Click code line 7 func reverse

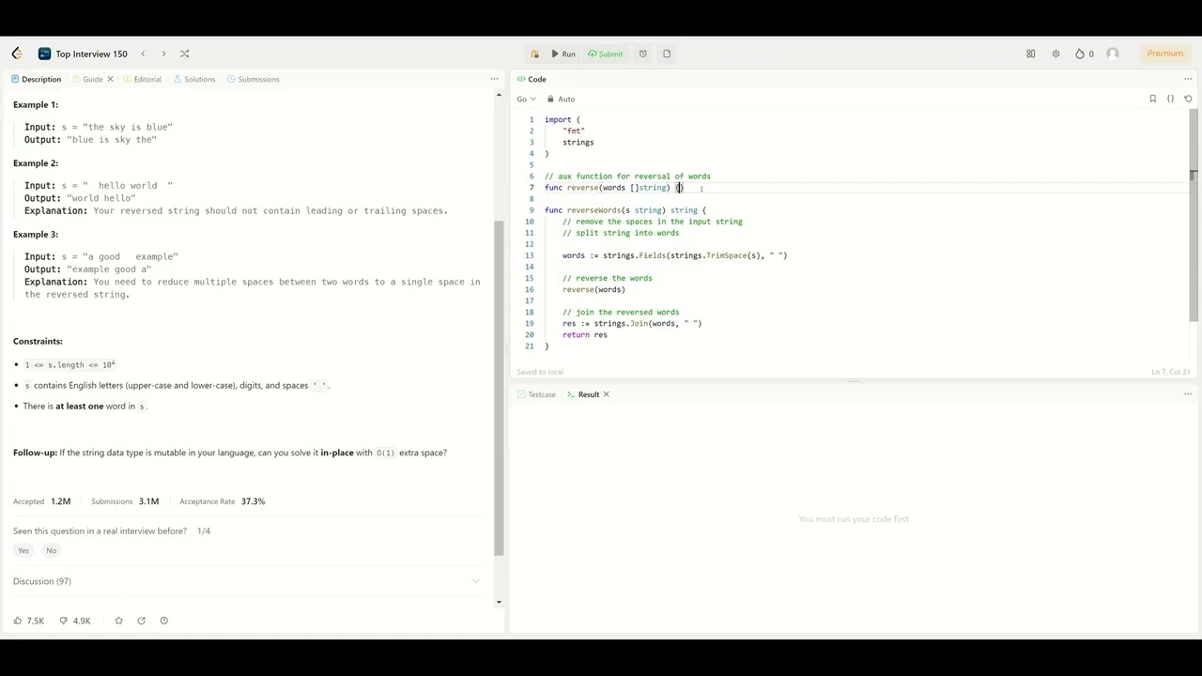614,188
